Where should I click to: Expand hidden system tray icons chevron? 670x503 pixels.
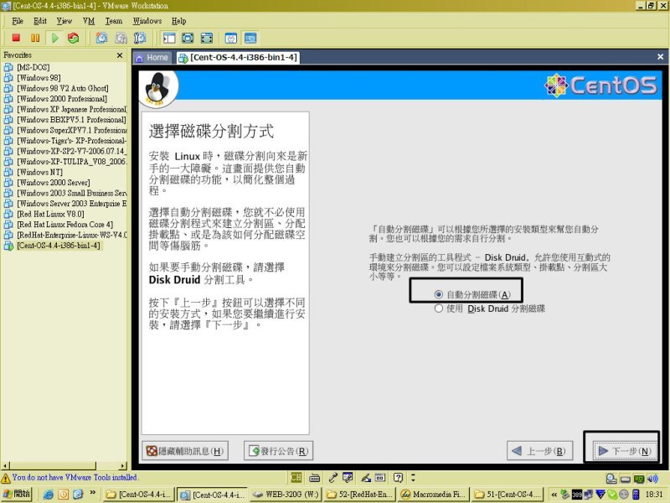tap(554, 495)
